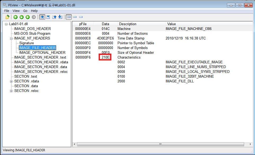
Task: Click the Characteristics data value 210E
Action: point(105,57)
